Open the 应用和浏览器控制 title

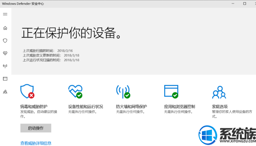point(179,107)
